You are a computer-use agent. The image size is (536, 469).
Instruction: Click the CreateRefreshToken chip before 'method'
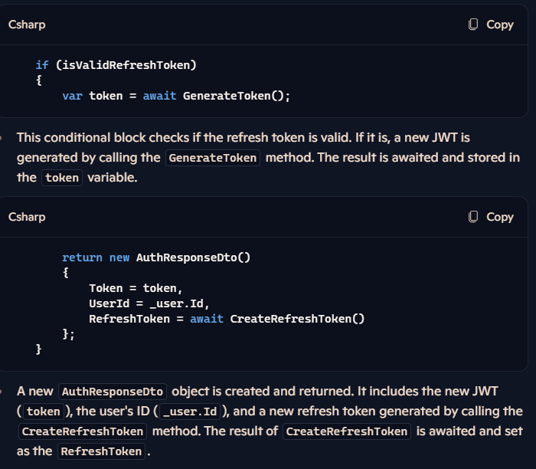83,431
